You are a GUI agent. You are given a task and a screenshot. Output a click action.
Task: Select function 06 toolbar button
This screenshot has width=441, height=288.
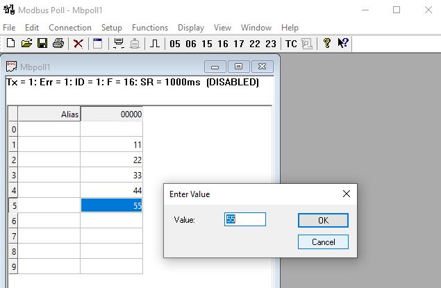point(191,44)
